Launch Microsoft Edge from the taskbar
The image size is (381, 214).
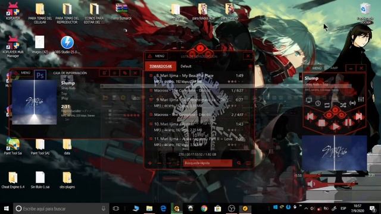163,209
